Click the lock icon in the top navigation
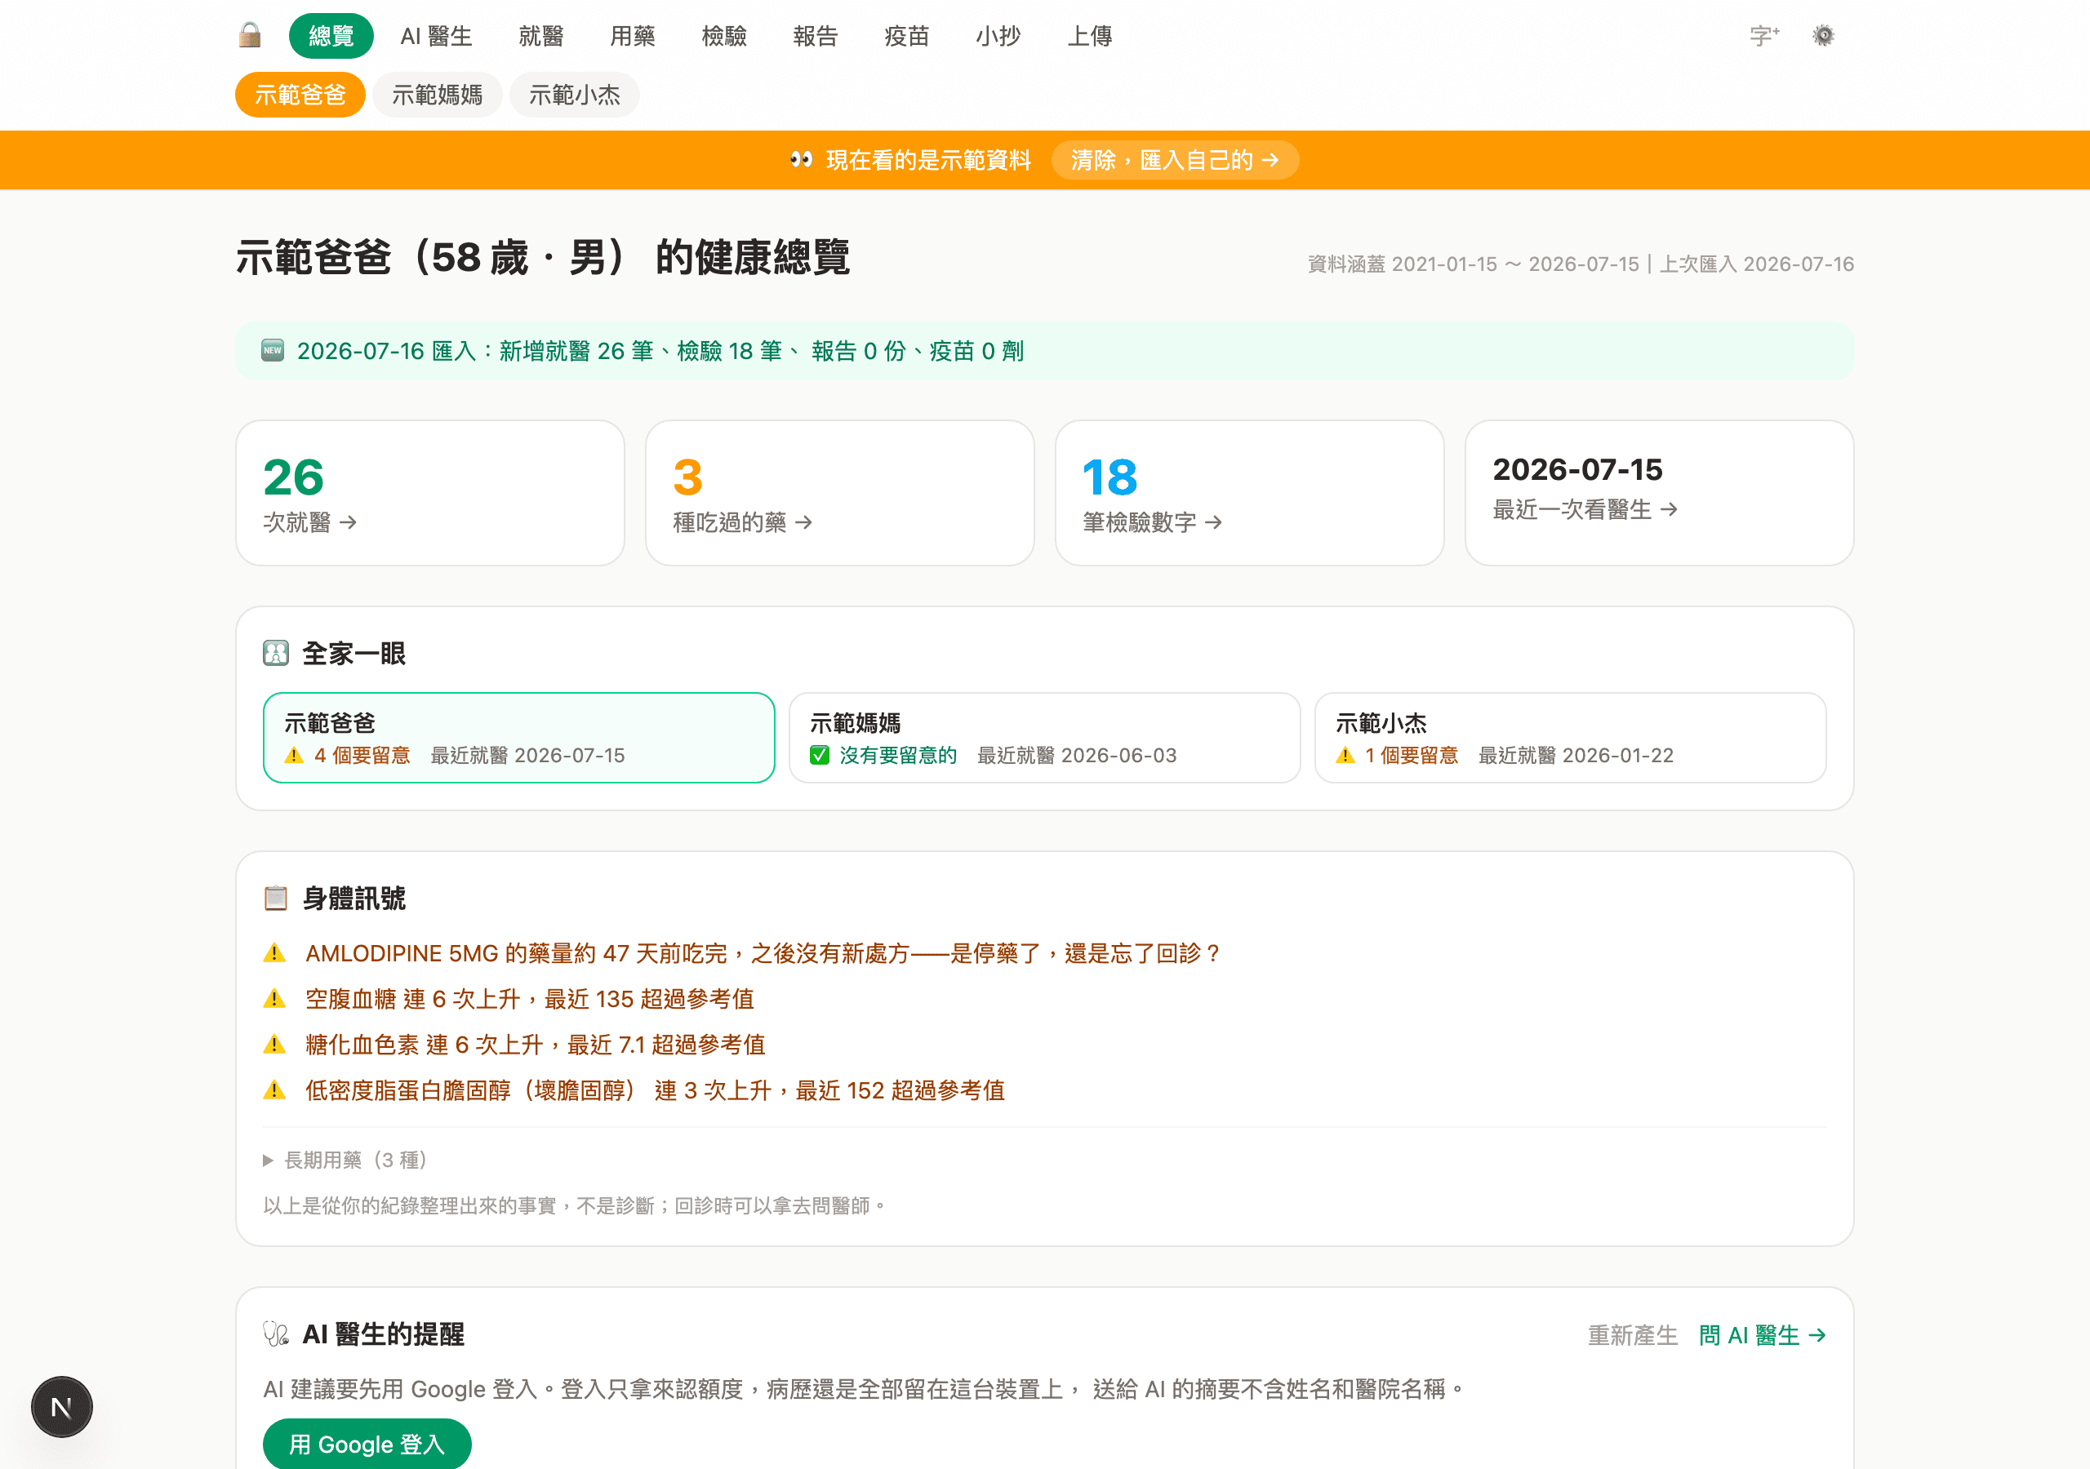Image resolution: width=2090 pixels, height=1469 pixels. [250, 35]
